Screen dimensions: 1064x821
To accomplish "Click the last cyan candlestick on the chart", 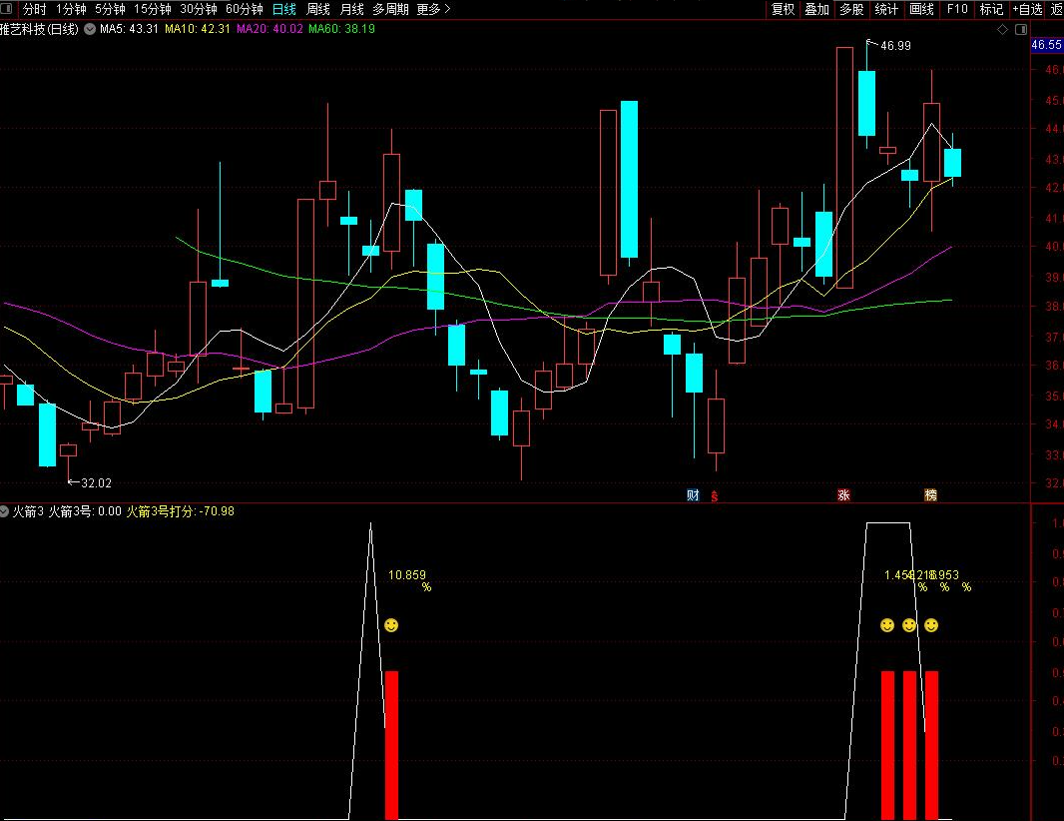I will pyautogui.click(x=953, y=162).
